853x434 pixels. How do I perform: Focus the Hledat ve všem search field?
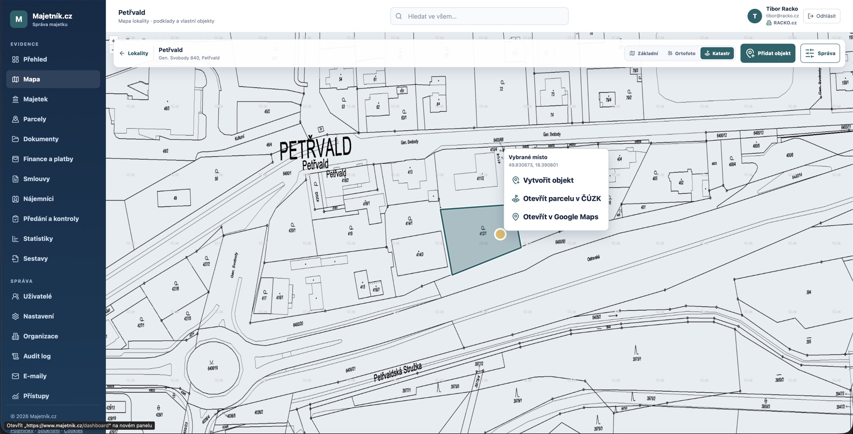click(479, 16)
